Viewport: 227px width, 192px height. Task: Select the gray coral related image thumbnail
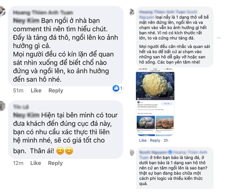(x=145, y=122)
